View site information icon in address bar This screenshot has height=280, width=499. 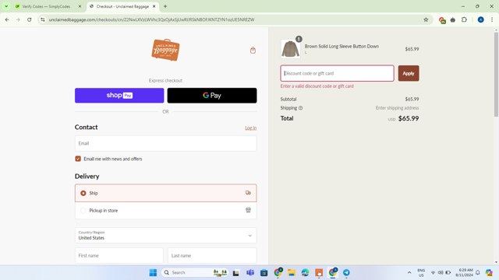click(43, 19)
